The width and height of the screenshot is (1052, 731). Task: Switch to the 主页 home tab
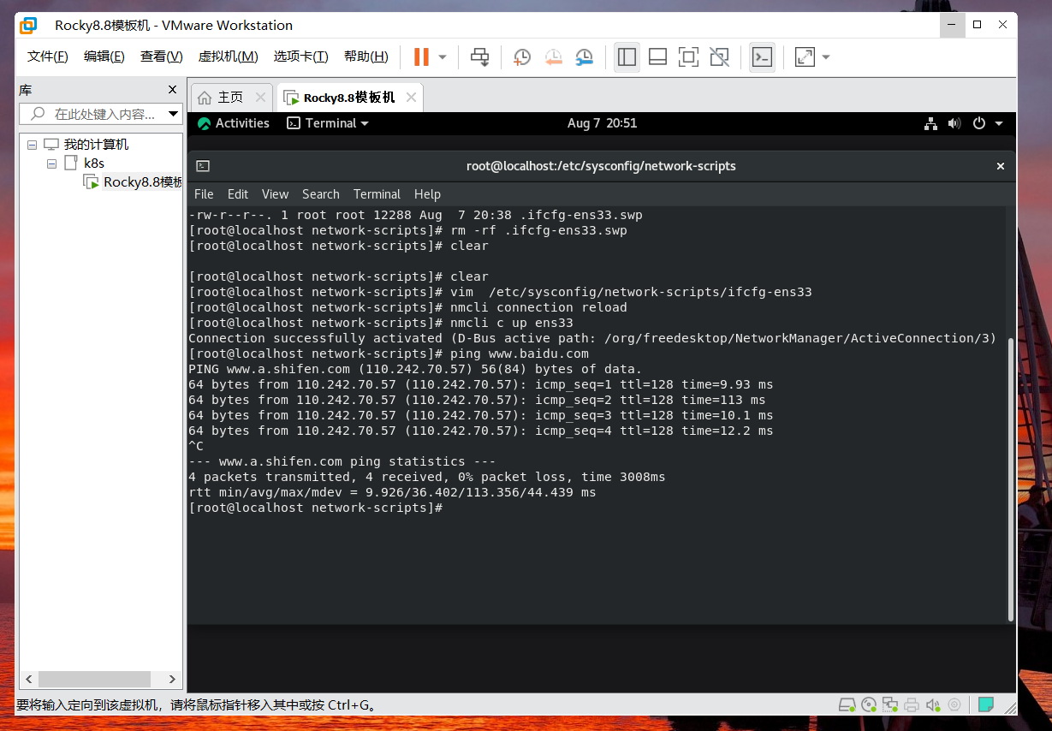coord(231,98)
